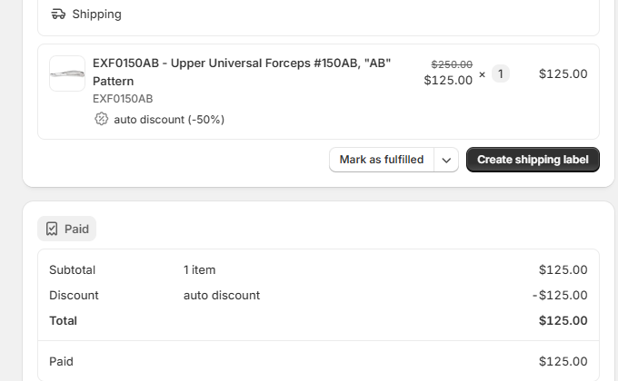Click the Shipping truck icon
The width and height of the screenshot is (618, 381).
(x=58, y=15)
